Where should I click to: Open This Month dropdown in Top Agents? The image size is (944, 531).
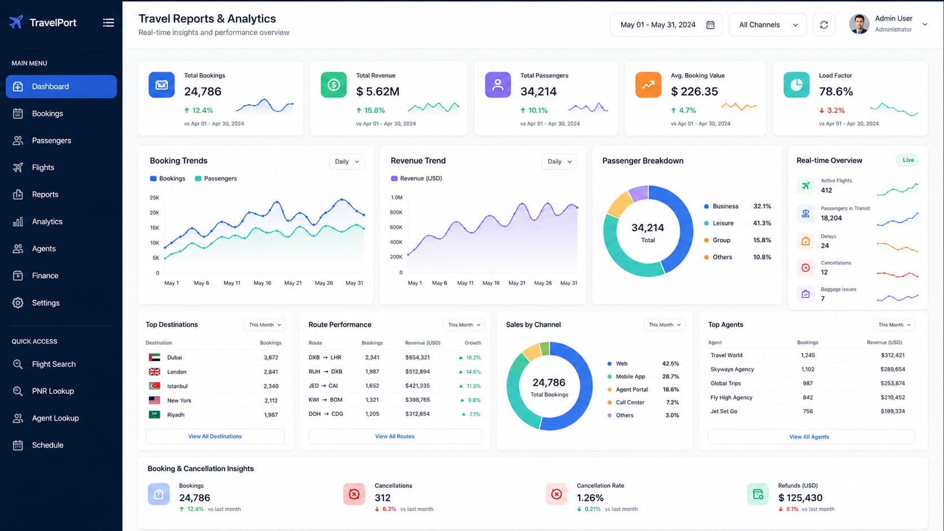click(x=894, y=324)
